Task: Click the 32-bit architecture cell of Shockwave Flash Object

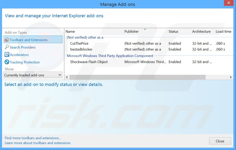Action: pyautogui.click(x=202, y=62)
